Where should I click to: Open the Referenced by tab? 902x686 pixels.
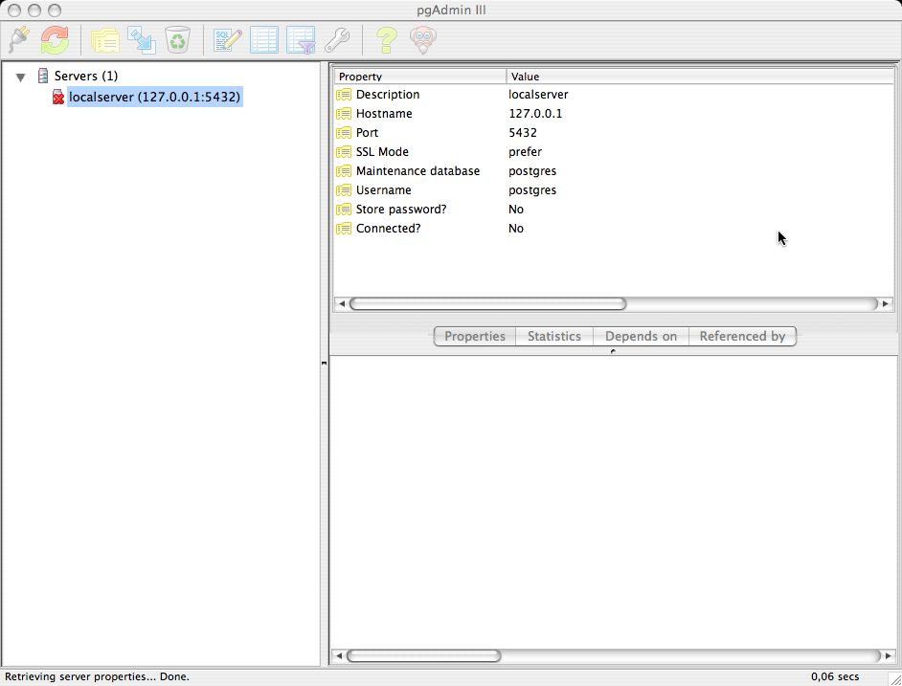click(742, 336)
